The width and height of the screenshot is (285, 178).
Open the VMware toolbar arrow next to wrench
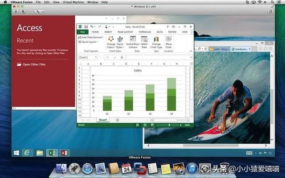tap(43, 12)
